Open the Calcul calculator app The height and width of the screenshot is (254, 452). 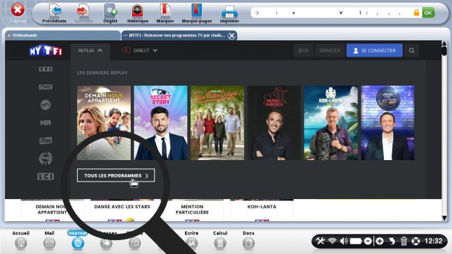pos(220,240)
